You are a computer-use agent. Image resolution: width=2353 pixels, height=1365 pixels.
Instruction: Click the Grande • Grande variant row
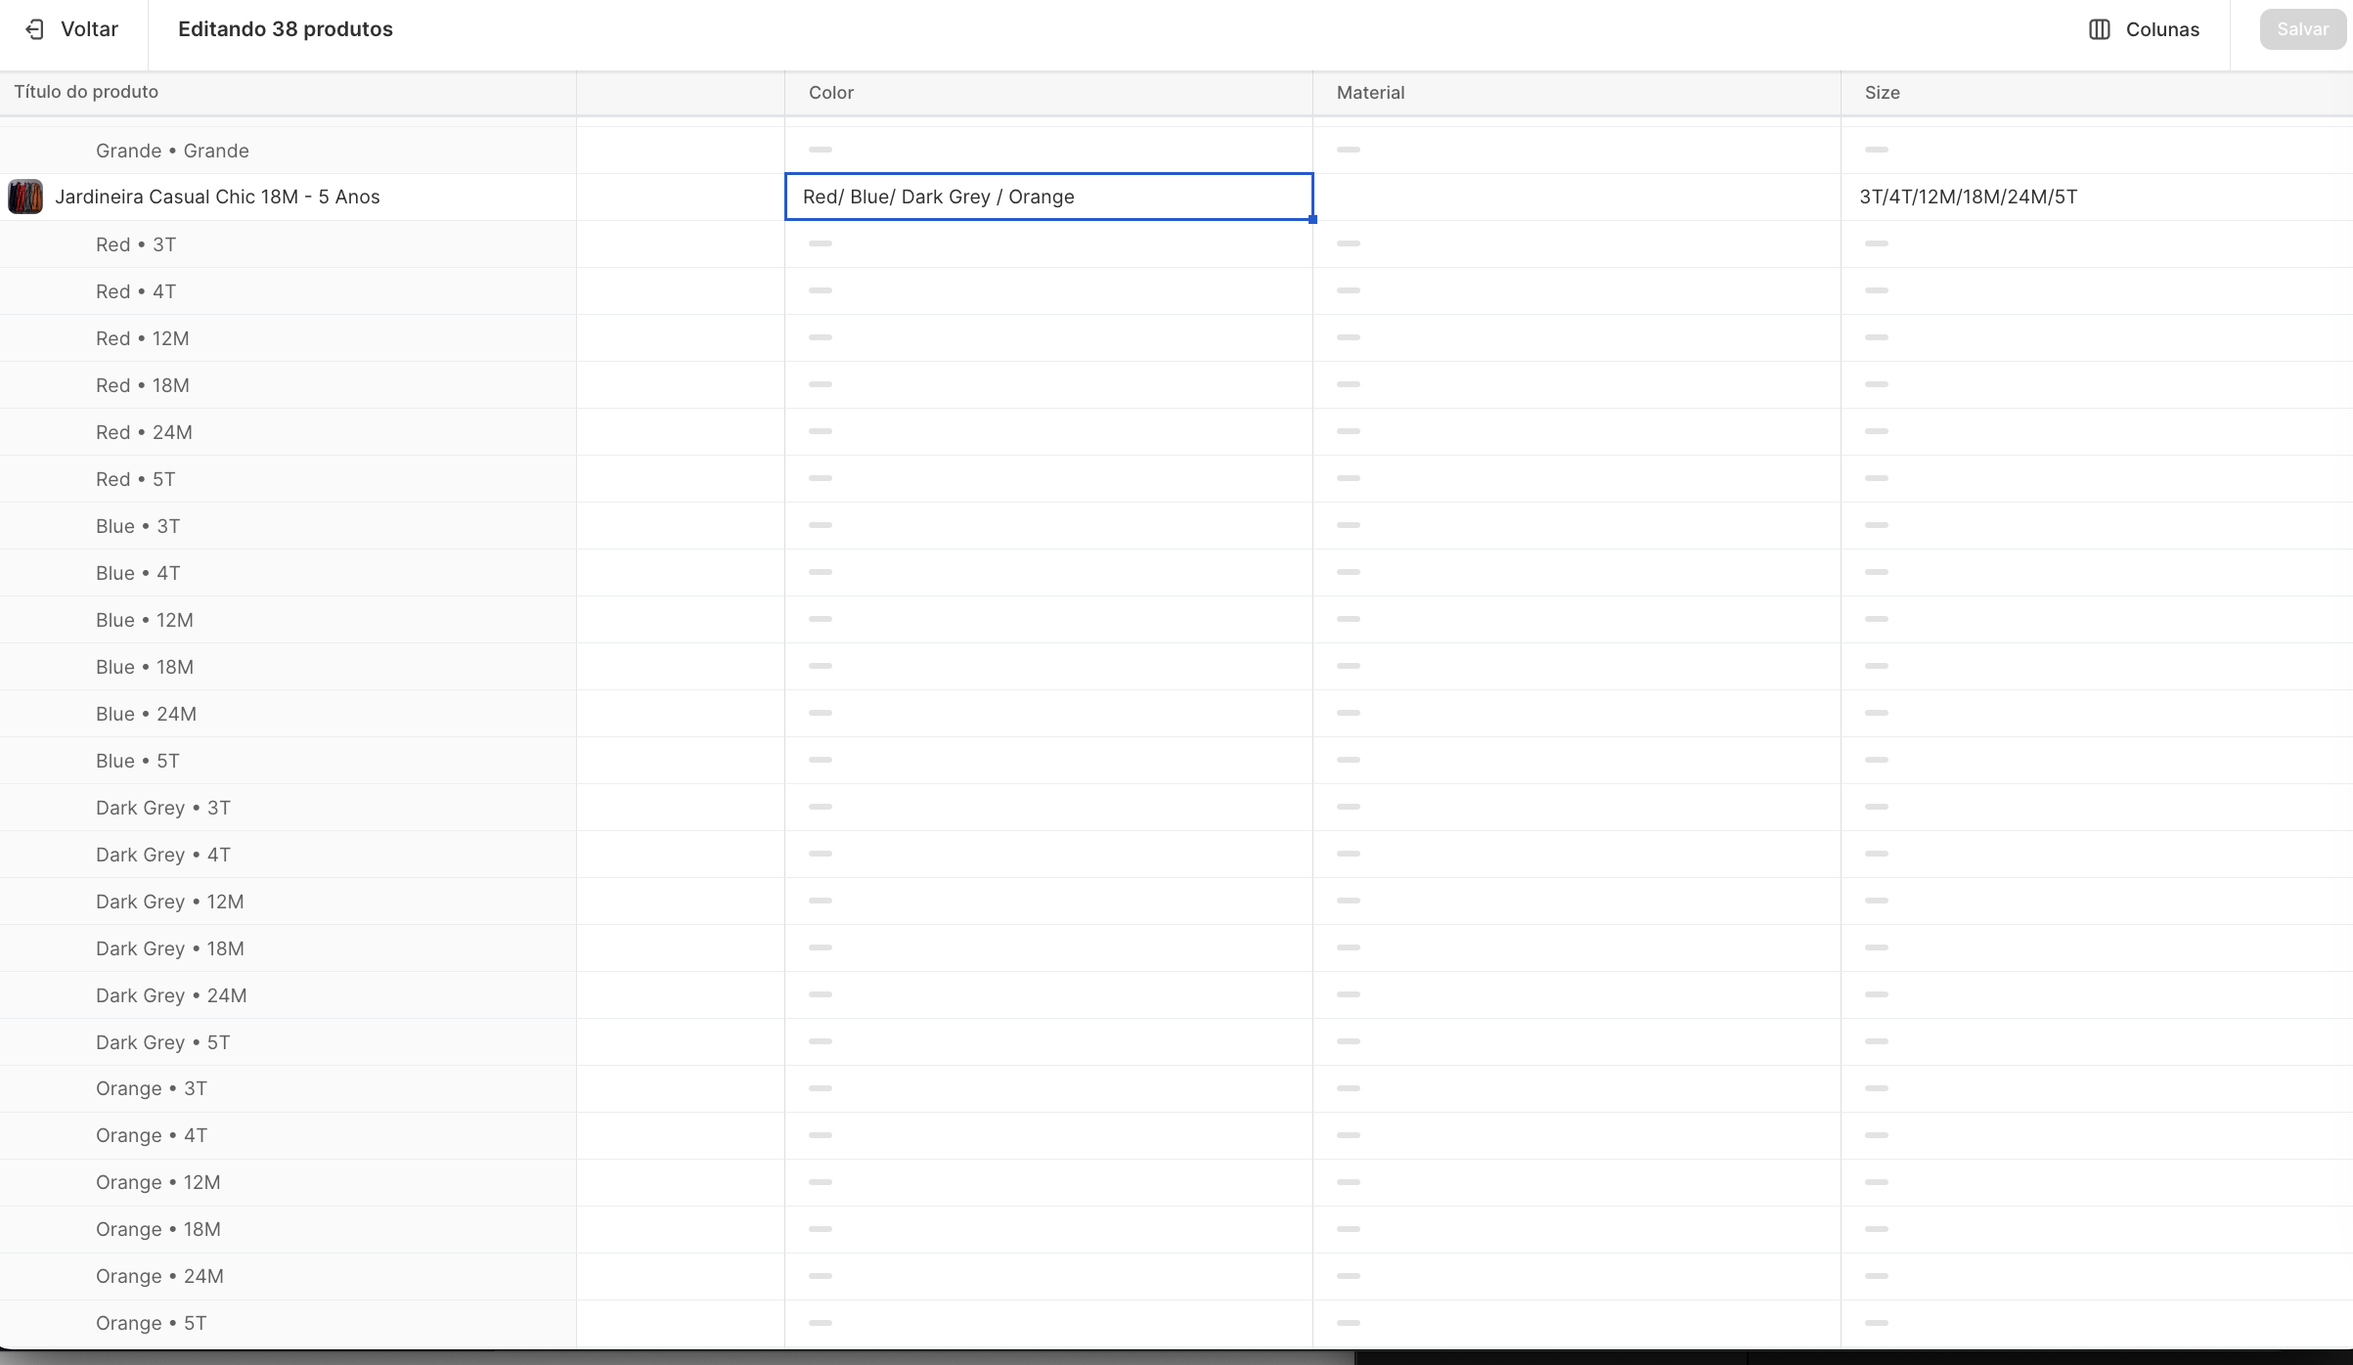click(172, 151)
